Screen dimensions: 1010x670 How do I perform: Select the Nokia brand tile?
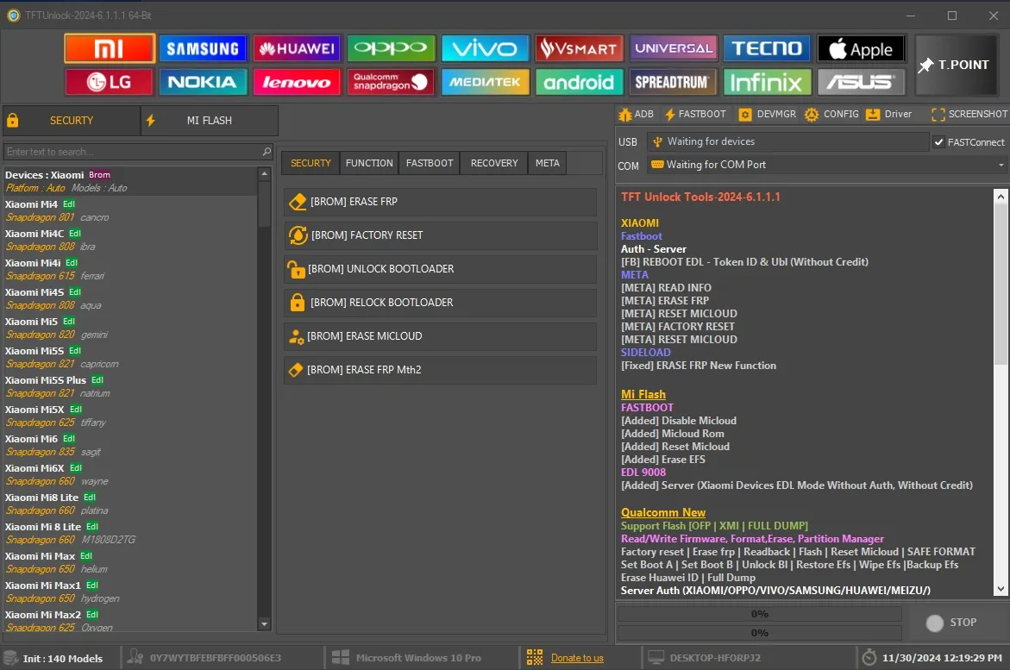pyautogui.click(x=203, y=82)
